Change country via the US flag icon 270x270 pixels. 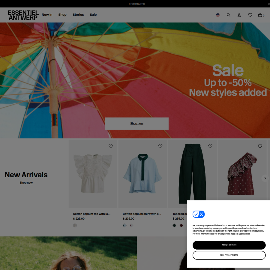[218, 15]
